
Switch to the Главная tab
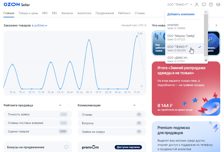pyautogui.click(x=9, y=13)
